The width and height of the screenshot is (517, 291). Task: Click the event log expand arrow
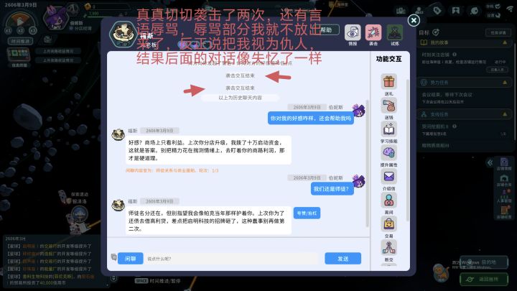tap(113, 279)
